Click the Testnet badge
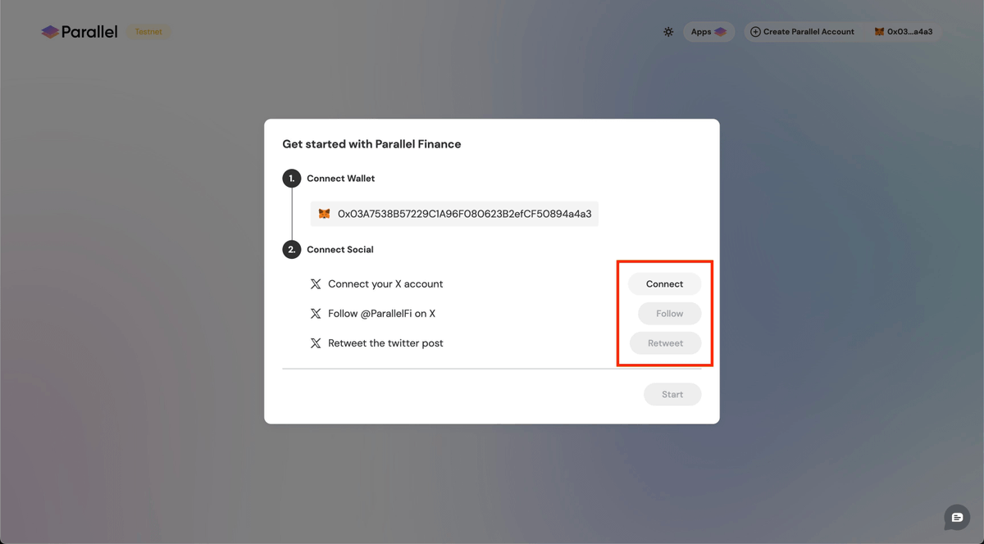The width and height of the screenshot is (984, 544). 148,32
